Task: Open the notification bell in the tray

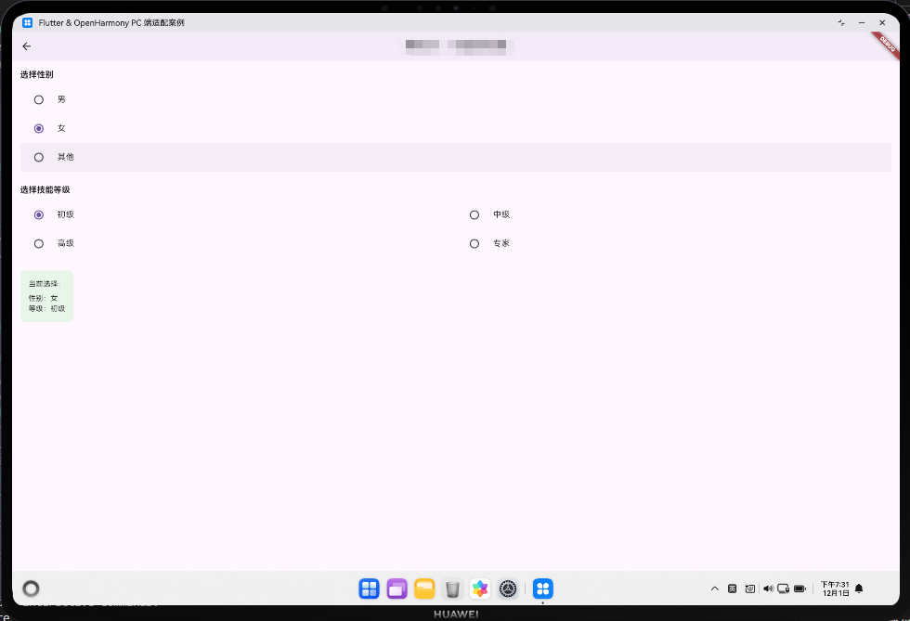Action: [x=859, y=589]
